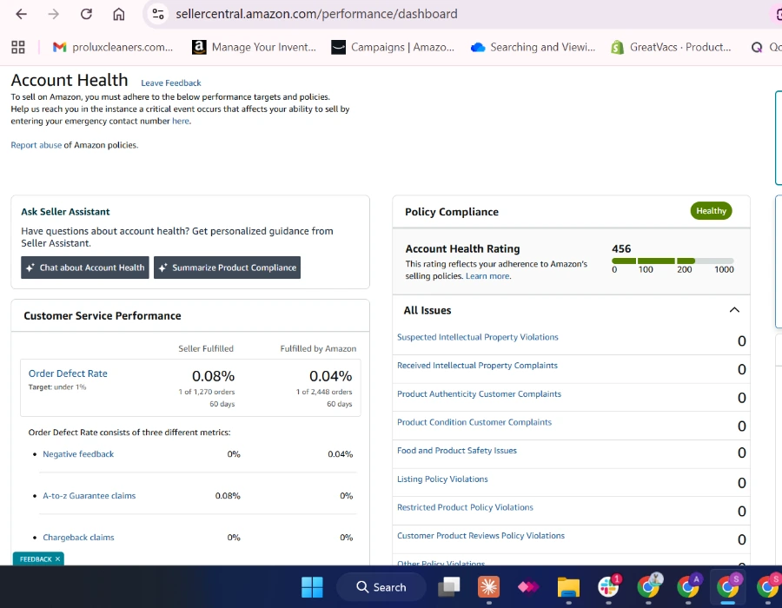Click the '1 of 2,448 orders' text
This screenshot has width=782, height=608.
[324, 392]
